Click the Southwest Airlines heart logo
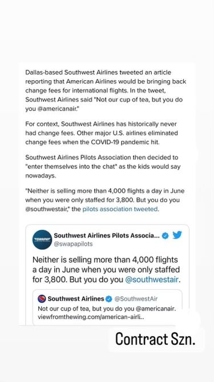The image size is (214, 382). (42, 298)
